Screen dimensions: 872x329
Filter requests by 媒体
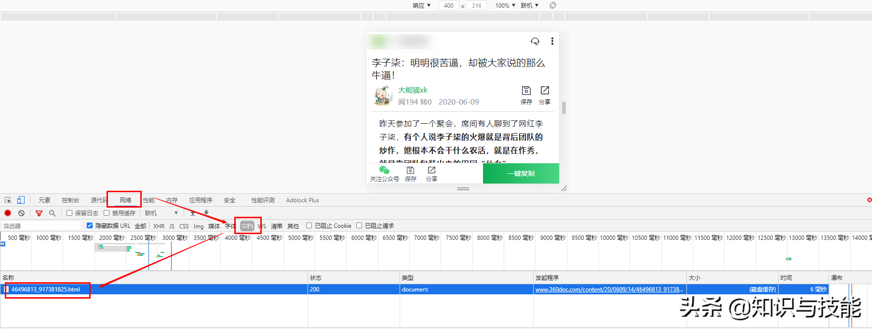(214, 226)
